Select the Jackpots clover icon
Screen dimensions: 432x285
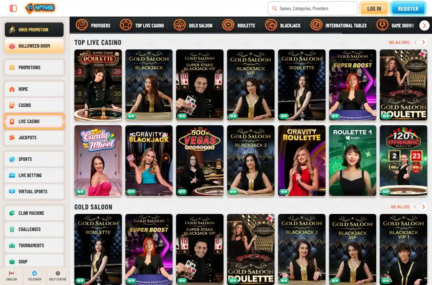[x=12, y=138]
